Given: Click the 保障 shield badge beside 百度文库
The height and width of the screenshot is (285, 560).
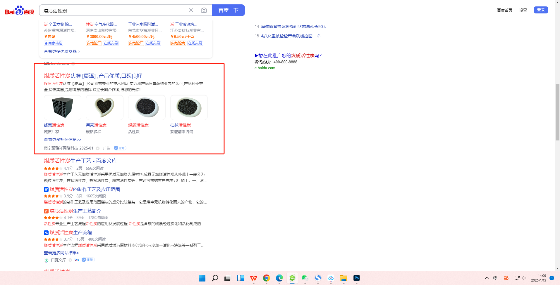Looking at the screenshot, I should (x=88, y=260).
